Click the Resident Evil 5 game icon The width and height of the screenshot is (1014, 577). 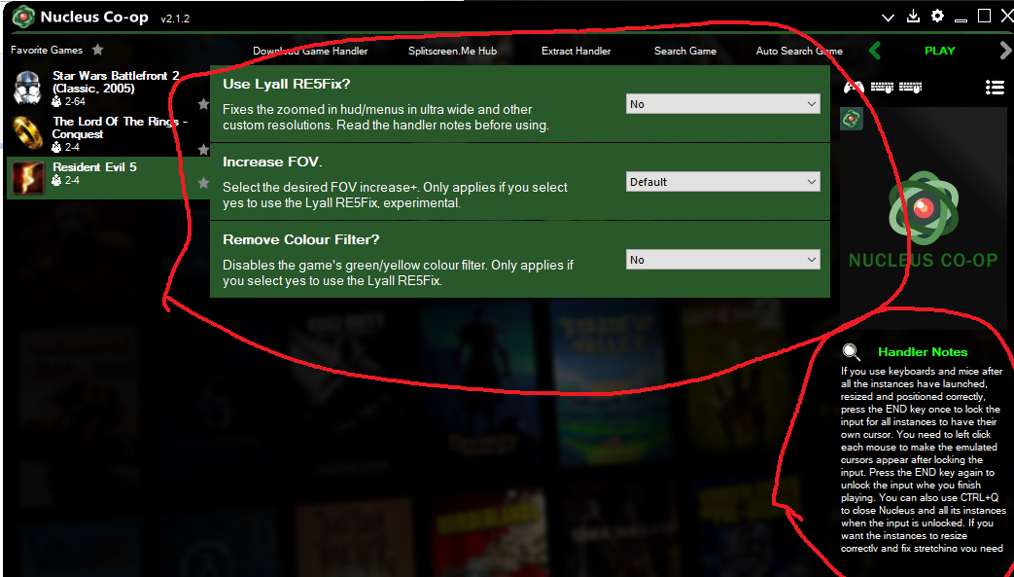(28, 178)
